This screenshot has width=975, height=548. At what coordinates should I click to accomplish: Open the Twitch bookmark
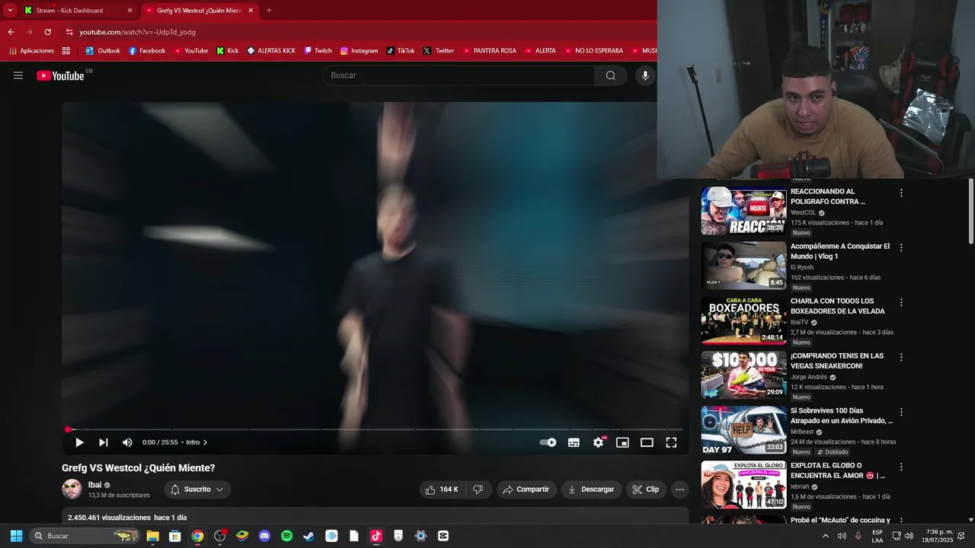pyautogui.click(x=318, y=51)
